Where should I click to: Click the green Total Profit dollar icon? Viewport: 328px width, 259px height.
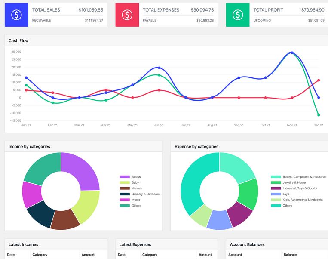click(x=238, y=15)
